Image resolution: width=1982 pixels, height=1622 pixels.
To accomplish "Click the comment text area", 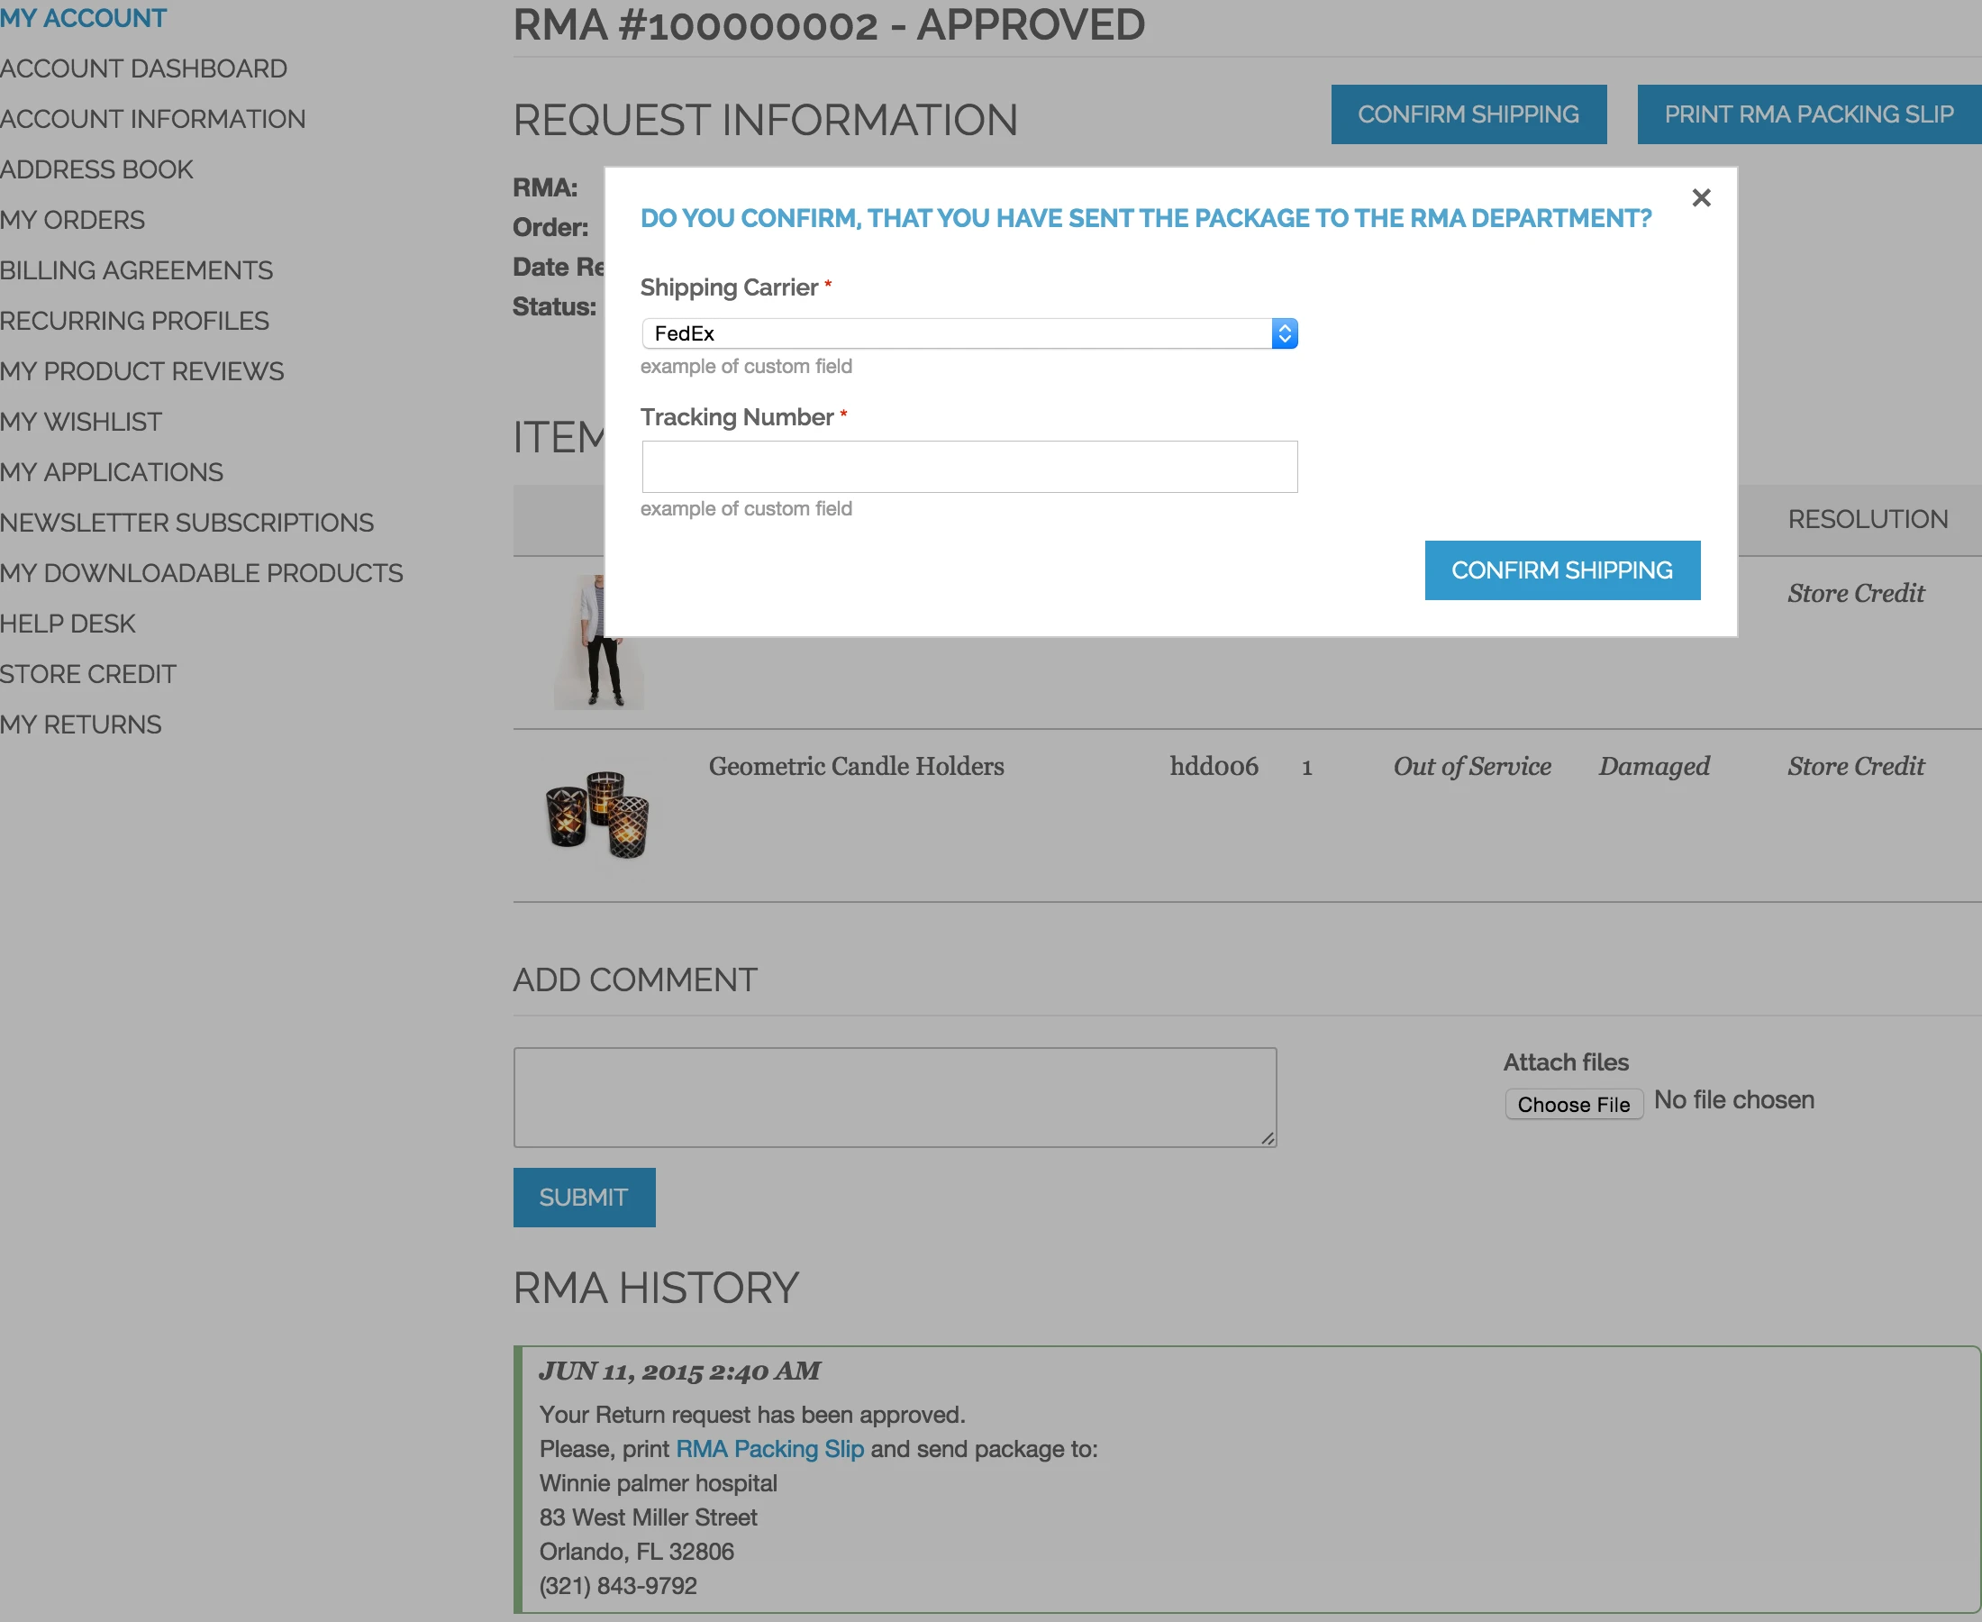I will pyautogui.click(x=894, y=1097).
